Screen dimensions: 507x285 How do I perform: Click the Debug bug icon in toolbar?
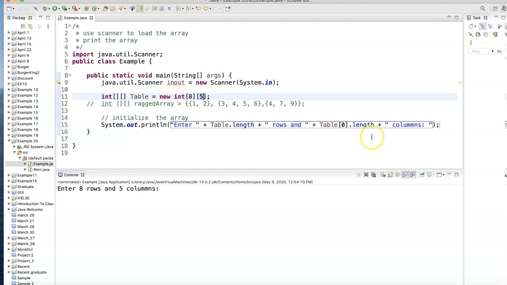tap(45, 8)
